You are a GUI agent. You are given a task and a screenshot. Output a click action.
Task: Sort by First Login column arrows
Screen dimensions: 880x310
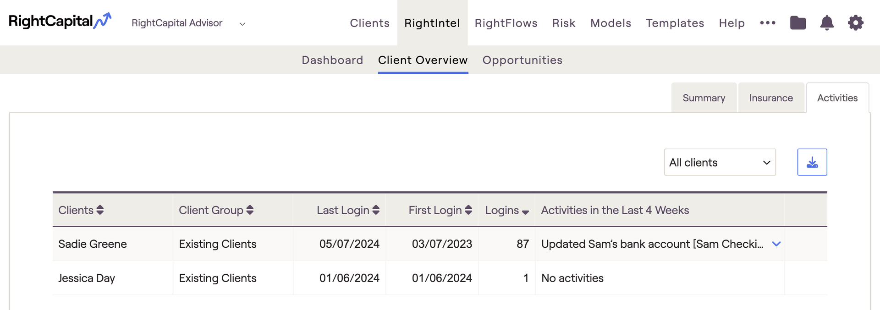pyautogui.click(x=468, y=210)
